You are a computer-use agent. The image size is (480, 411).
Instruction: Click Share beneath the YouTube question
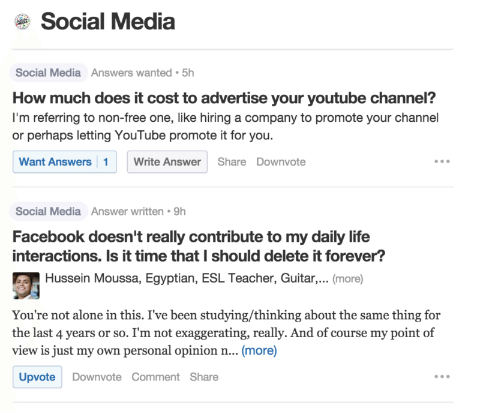232,161
